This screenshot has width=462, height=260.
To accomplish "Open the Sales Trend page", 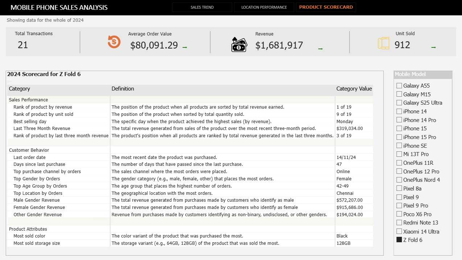I will point(202,7).
